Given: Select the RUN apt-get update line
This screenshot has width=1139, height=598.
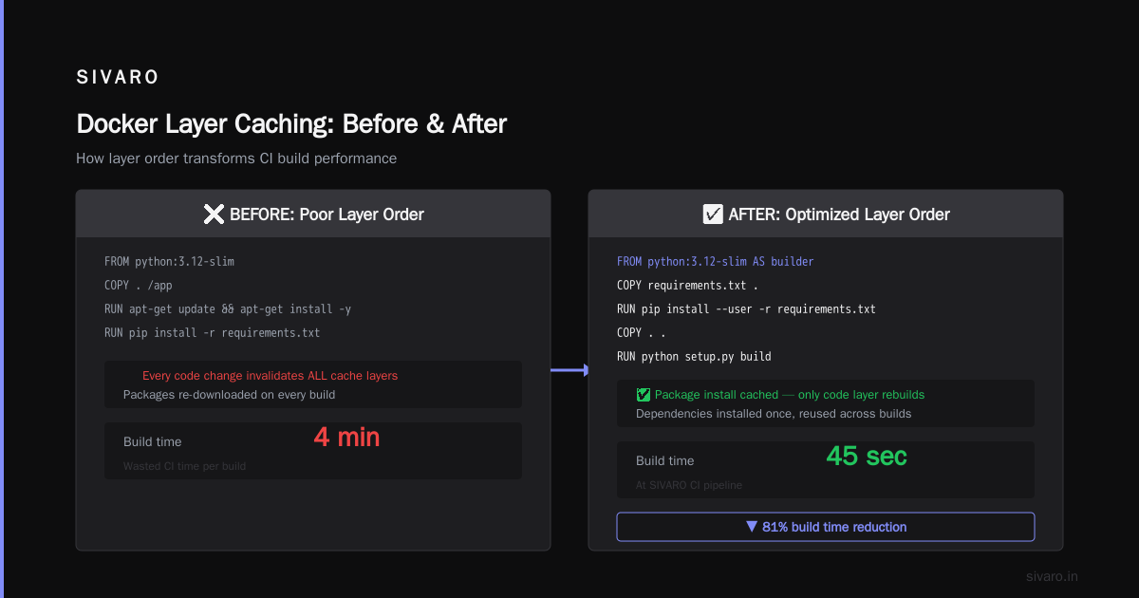Looking at the screenshot, I should coord(228,308).
